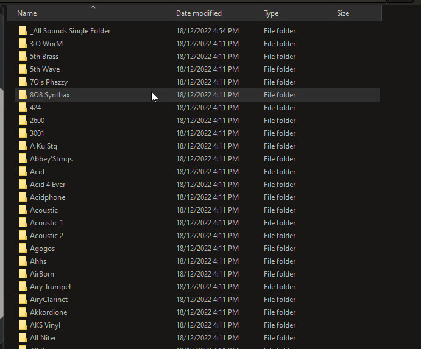421x349 pixels.
Task: Click the 'Acoustic 2' folder name
Action: 46,236
